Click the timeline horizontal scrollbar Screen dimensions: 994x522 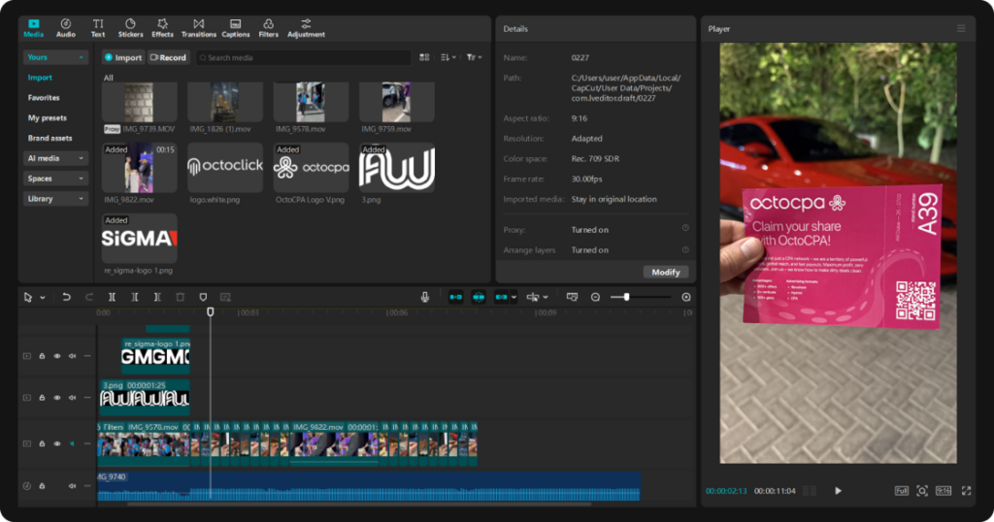pos(359,505)
